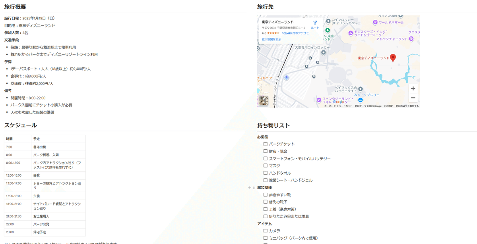Click キーボード ショートカット at map bottom
Image resolution: width=477 pixels, height=244 pixels.
pos(338,106)
